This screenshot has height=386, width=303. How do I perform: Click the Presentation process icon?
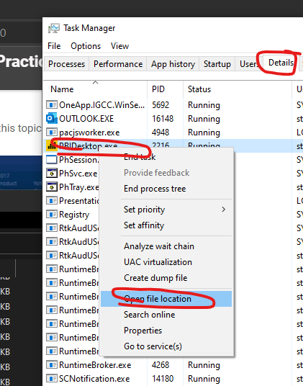click(52, 201)
